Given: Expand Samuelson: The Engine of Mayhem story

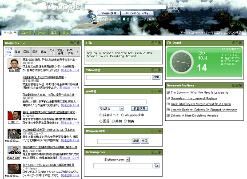Looking at the screenshot, I should [x=168, y=98].
